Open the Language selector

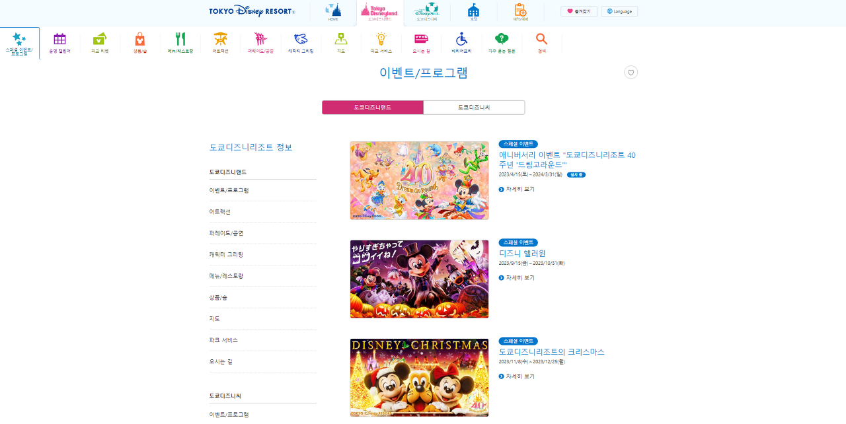coord(619,11)
